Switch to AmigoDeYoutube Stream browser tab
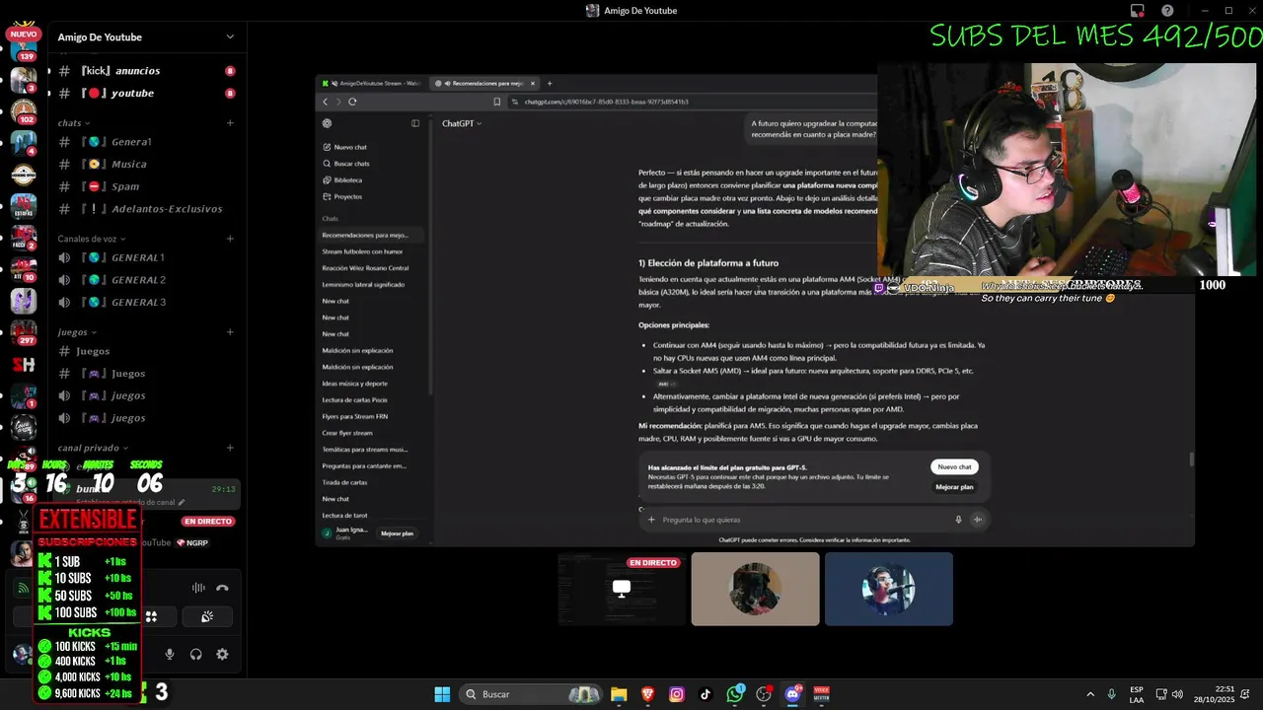The width and height of the screenshot is (1263, 710). pos(371,84)
